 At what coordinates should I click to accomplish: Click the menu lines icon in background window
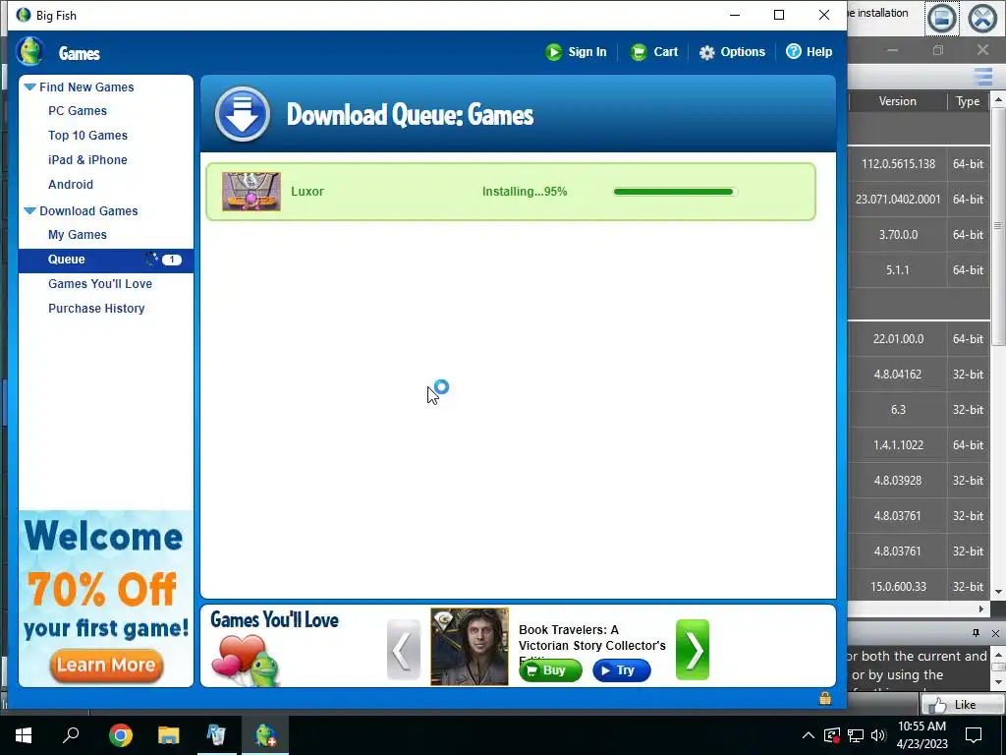tap(982, 77)
